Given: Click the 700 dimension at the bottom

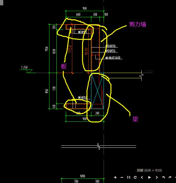Looking at the screenshot, I should click(76, 181).
